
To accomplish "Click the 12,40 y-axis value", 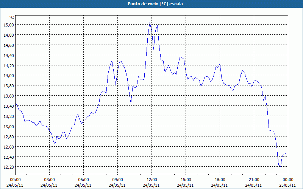I will pos(9,157).
